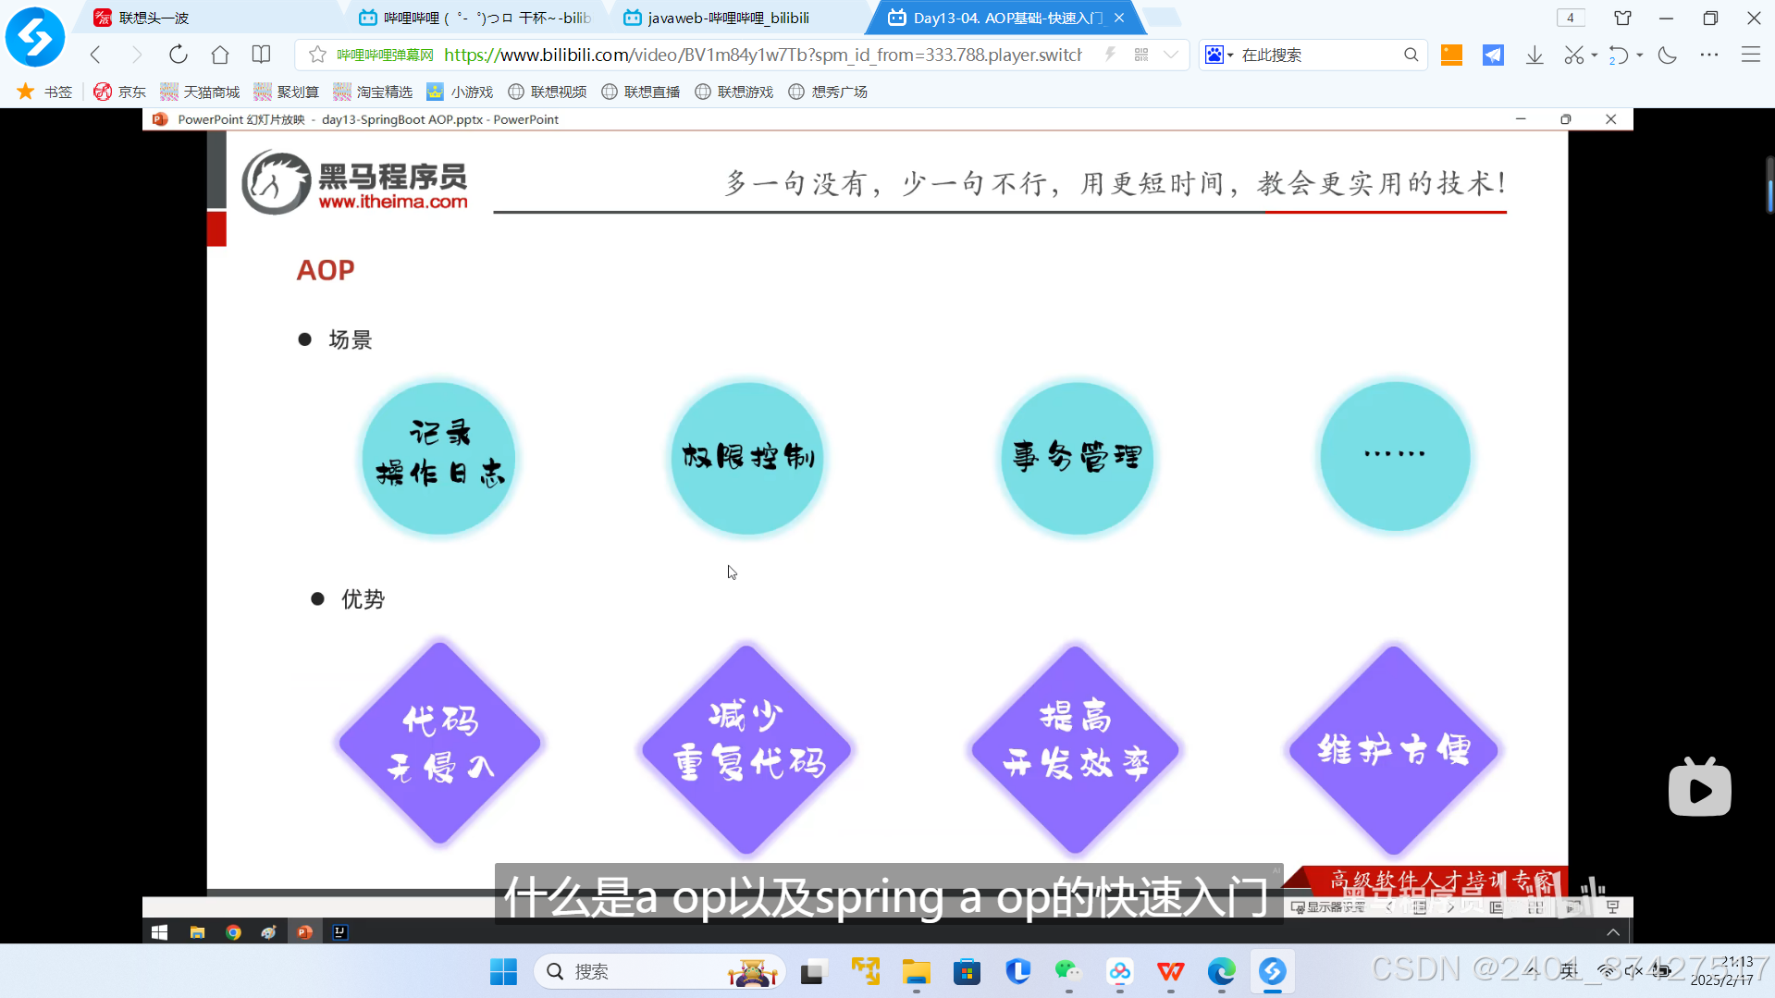The height and width of the screenshot is (998, 1775).
Task: Click the 显示器设置 display settings button
Action: coord(1328,907)
